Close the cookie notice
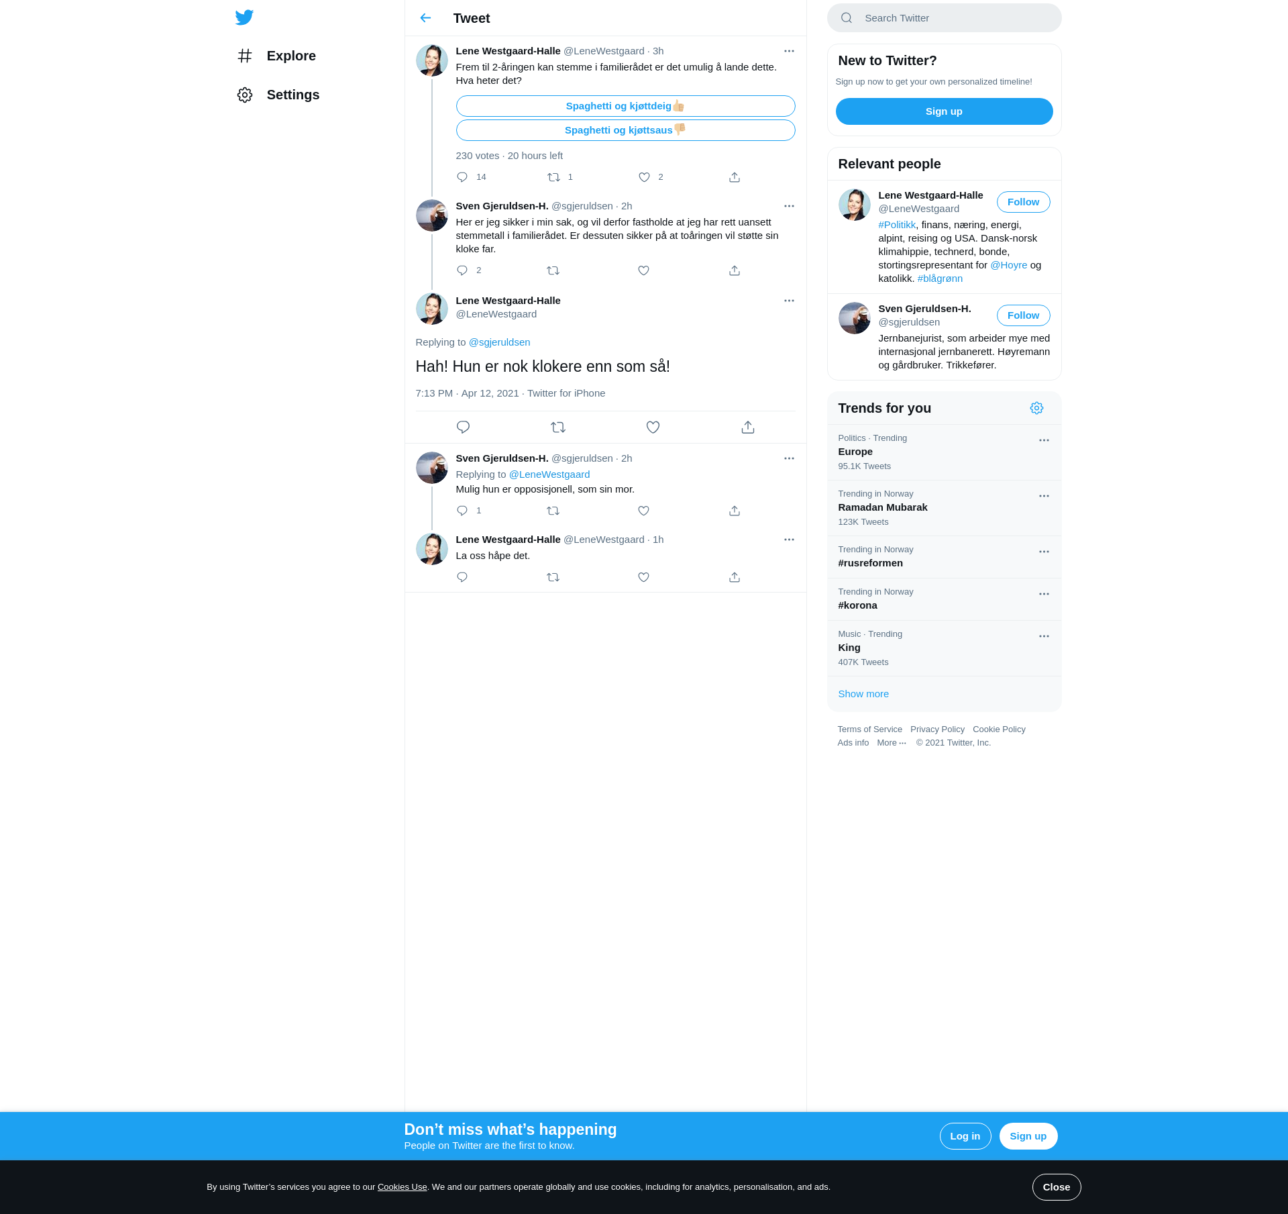 pyautogui.click(x=1057, y=1187)
